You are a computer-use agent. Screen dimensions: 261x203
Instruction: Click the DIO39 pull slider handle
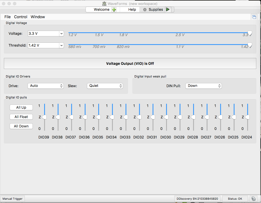(44, 117)
